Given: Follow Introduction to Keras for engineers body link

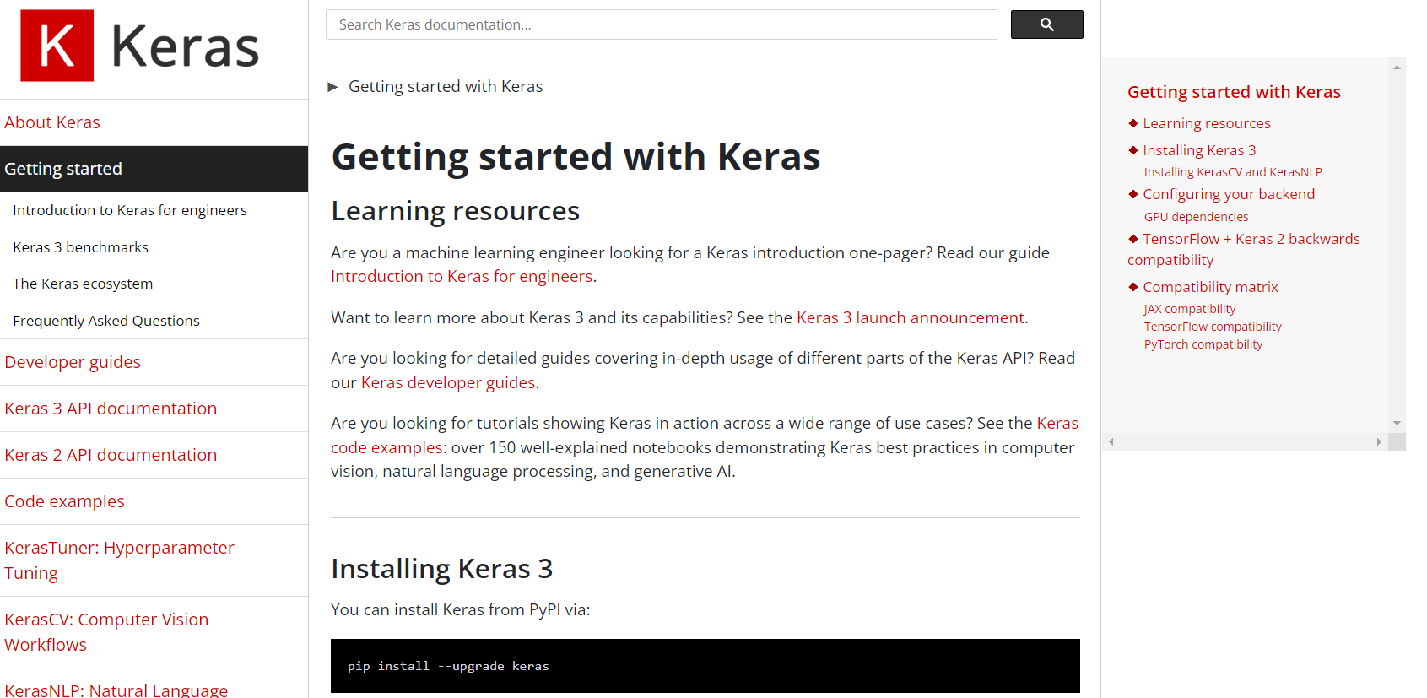Looking at the screenshot, I should (x=462, y=276).
